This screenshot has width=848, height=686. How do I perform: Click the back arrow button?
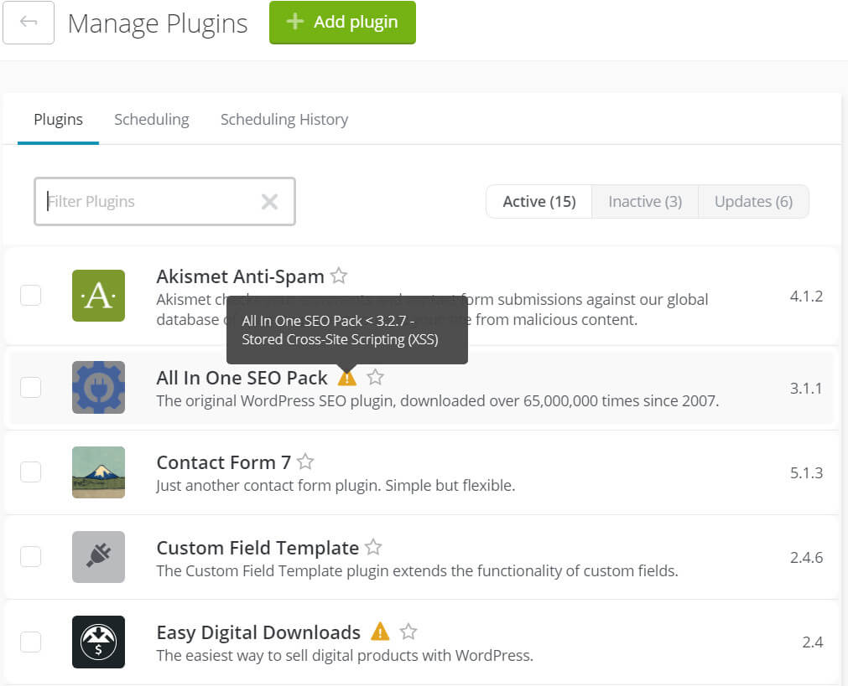pos(29,22)
